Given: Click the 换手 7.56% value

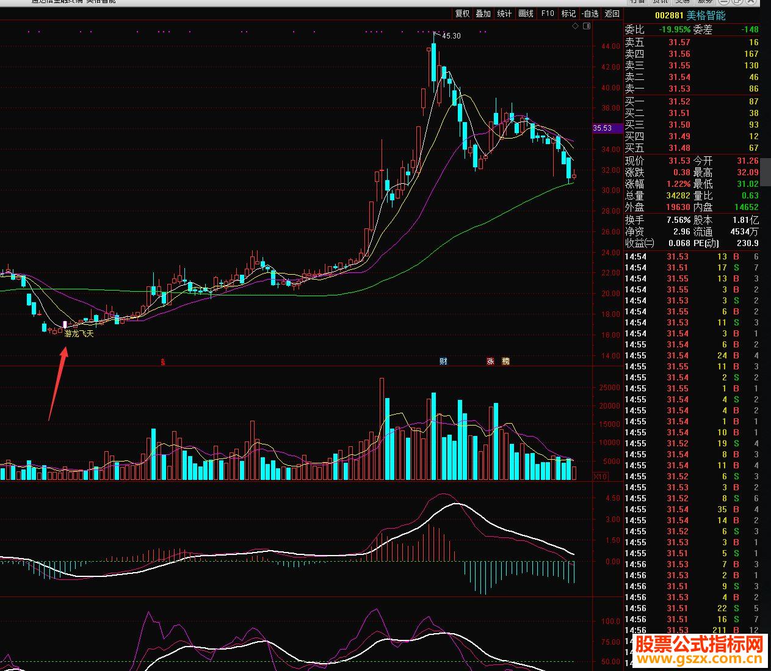Looking at the screenshot, I should click(x=679, y=220).
